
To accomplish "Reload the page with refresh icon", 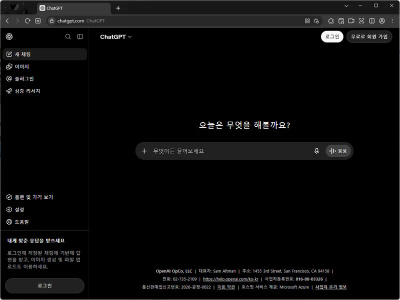I will pos(27,21).
